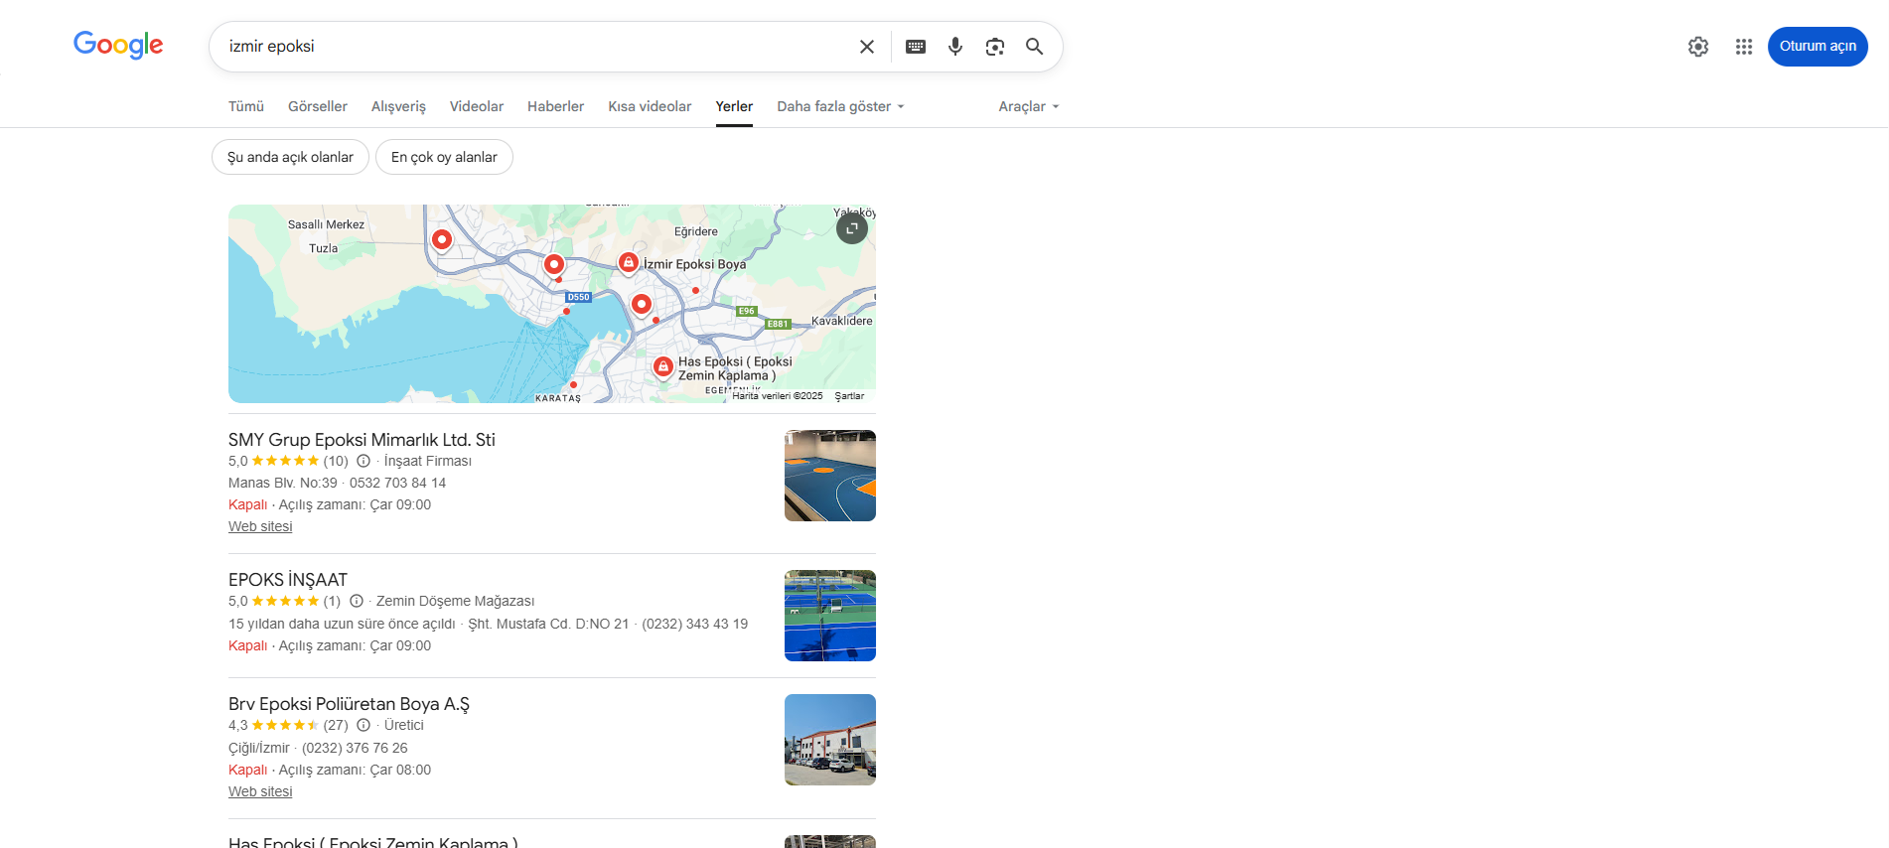
Task: Expand the 'Daha fazla göster' dropdown
Action: tap(840, 106)
